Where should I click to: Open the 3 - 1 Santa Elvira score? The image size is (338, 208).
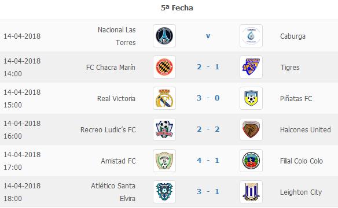click(208, 192)
